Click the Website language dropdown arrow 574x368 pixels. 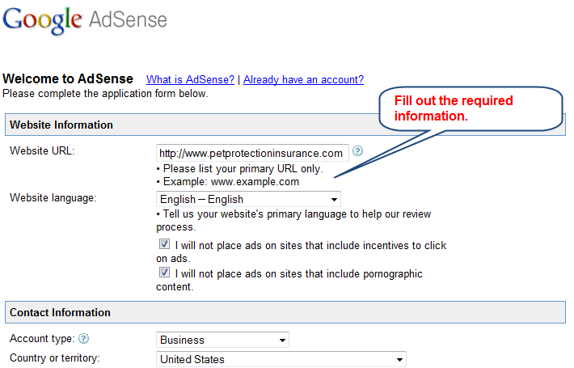coord(334,200)
